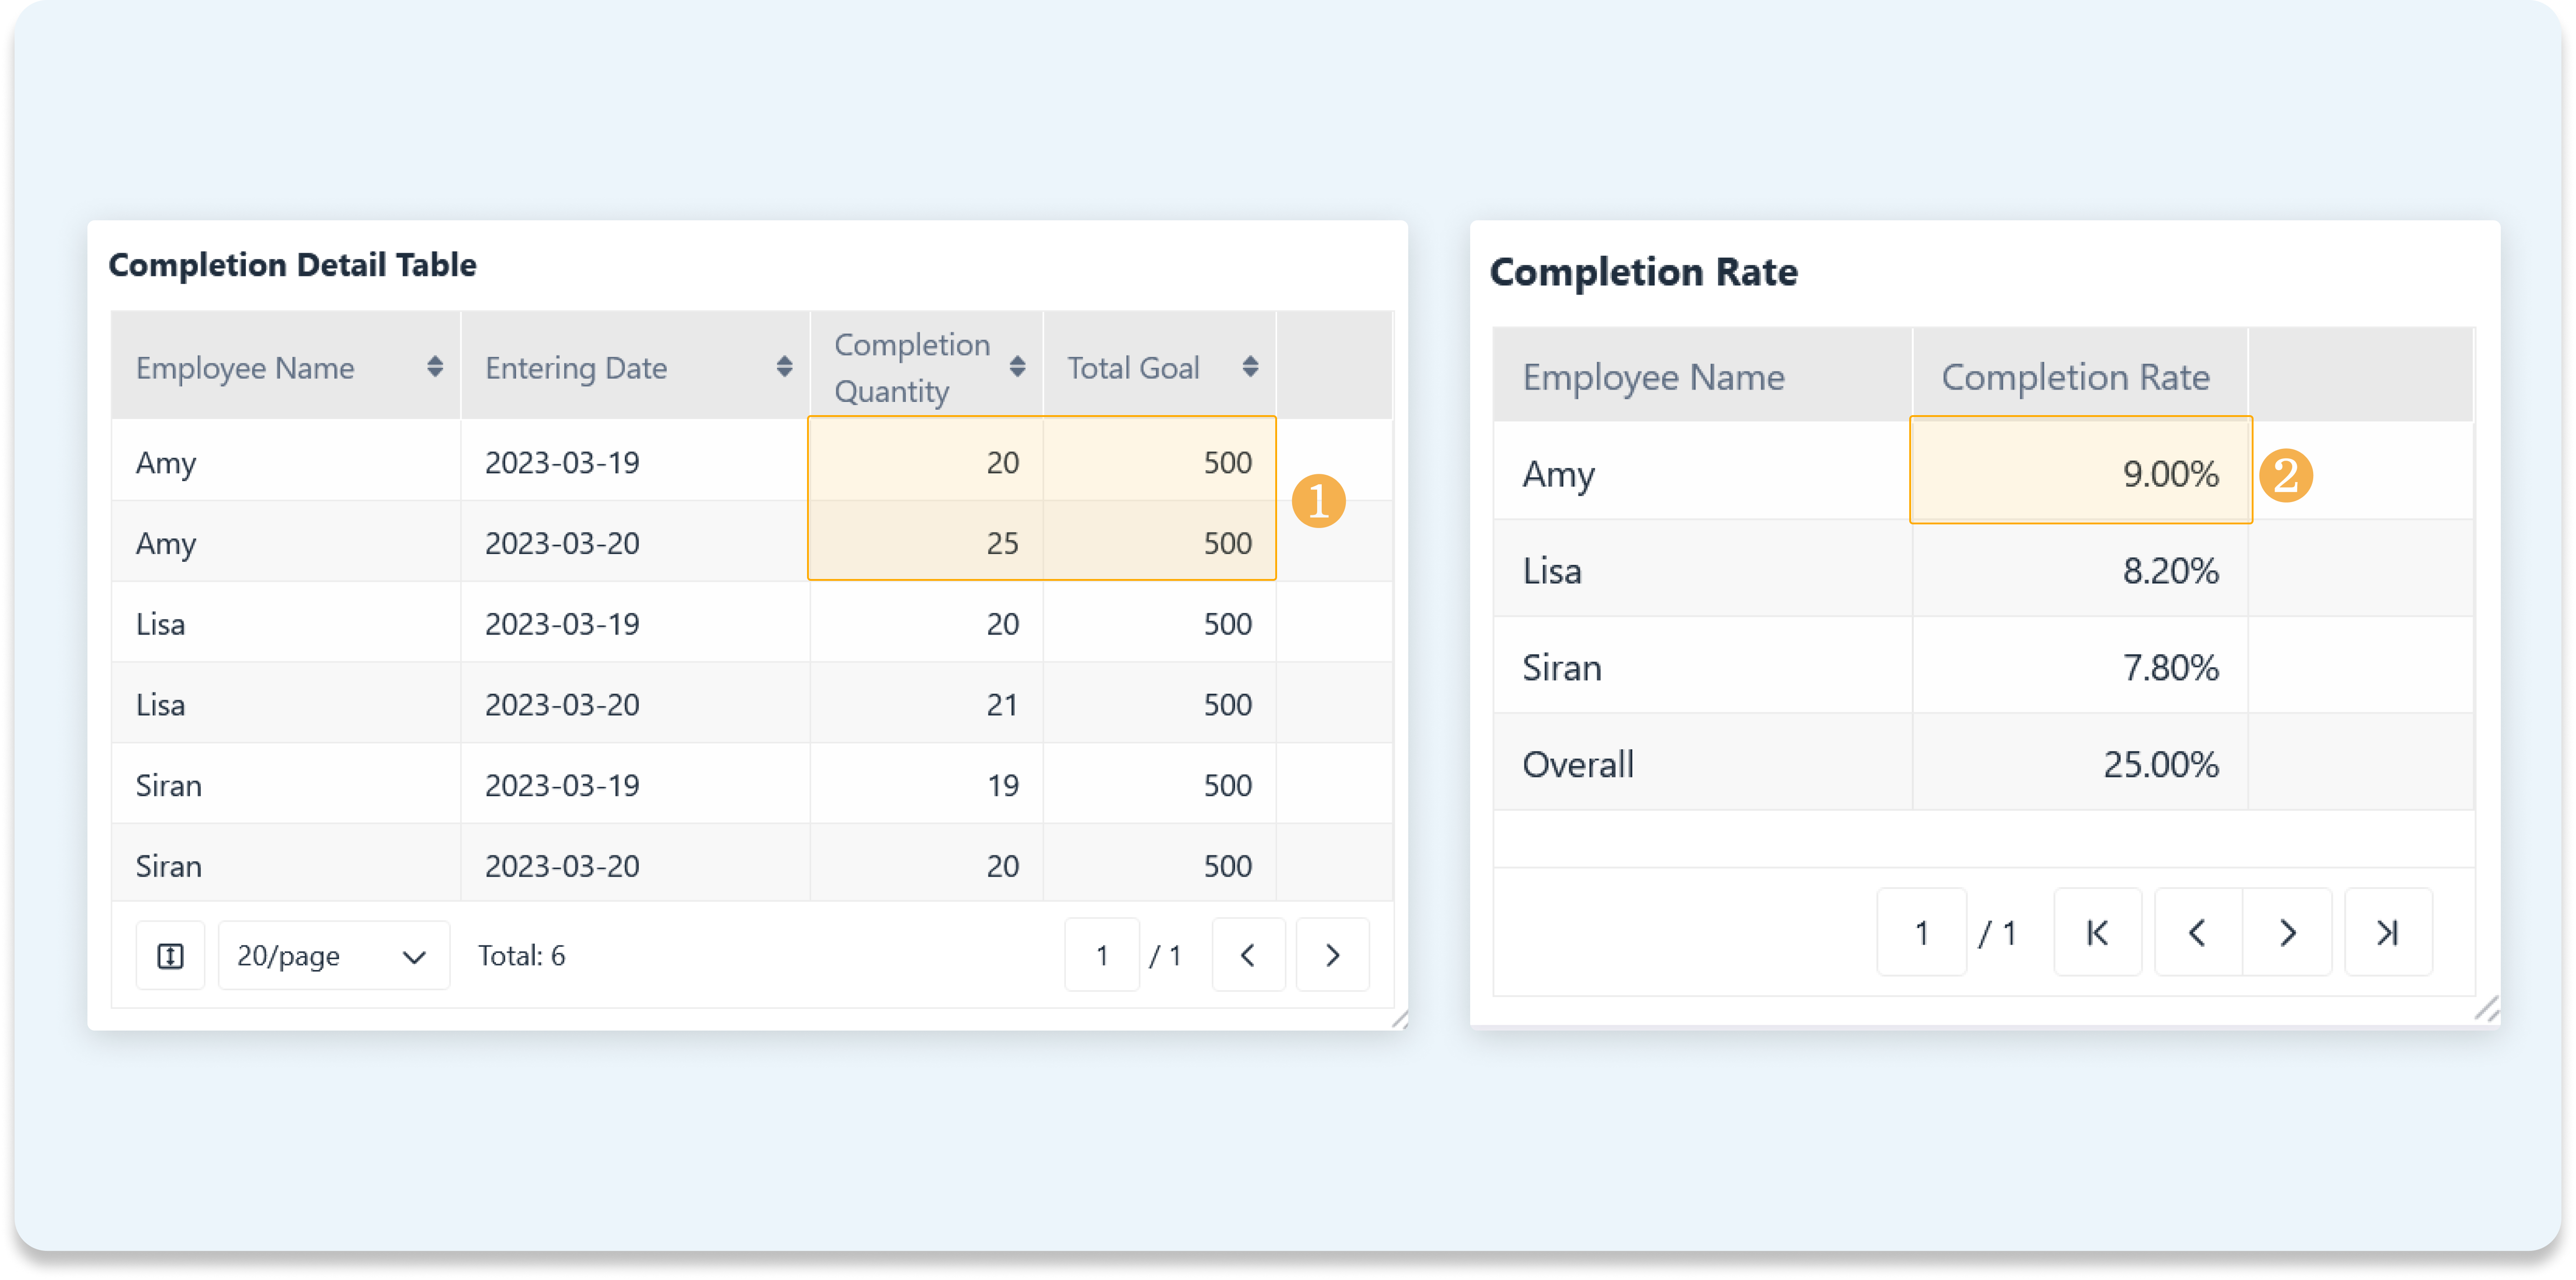Select the Overall row in Completion Rate
Image resolution: width=2576 pixels, height=1280 pixels.
point(1578,764)
